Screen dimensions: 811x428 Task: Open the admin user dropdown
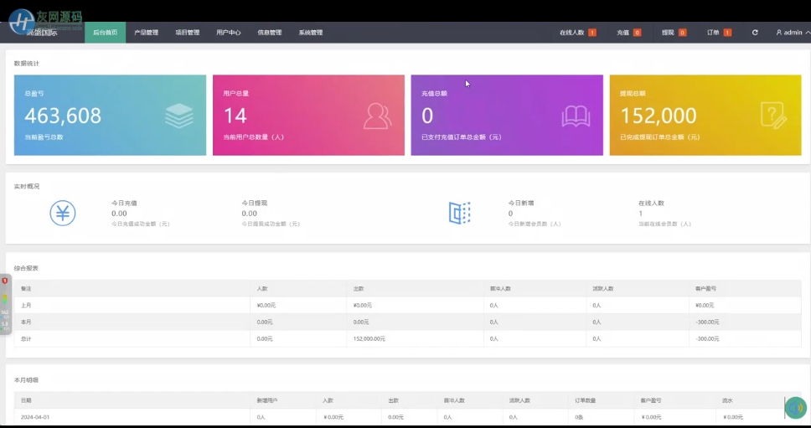tap(792, 33)
